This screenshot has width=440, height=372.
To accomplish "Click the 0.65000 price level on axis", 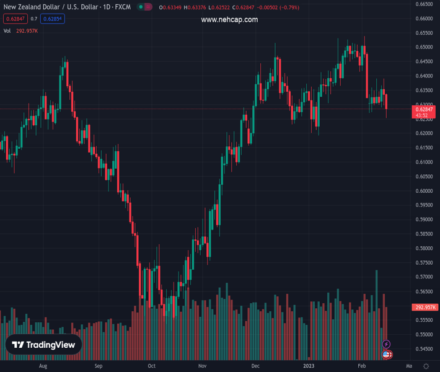I will tap(425, 47).
